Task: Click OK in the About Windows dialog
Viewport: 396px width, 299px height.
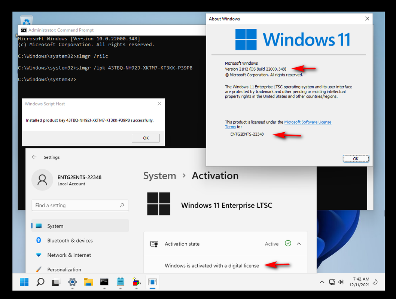Action: [356, 159]
